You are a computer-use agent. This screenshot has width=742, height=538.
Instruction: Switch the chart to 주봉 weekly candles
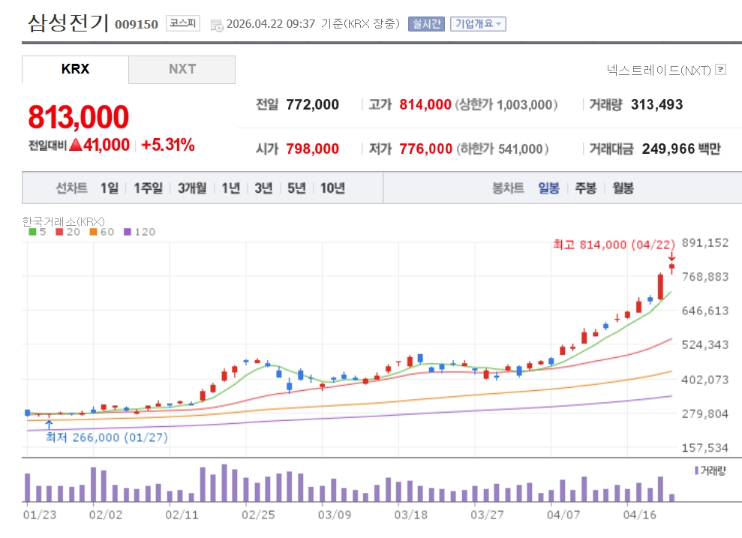coord(585,188)
